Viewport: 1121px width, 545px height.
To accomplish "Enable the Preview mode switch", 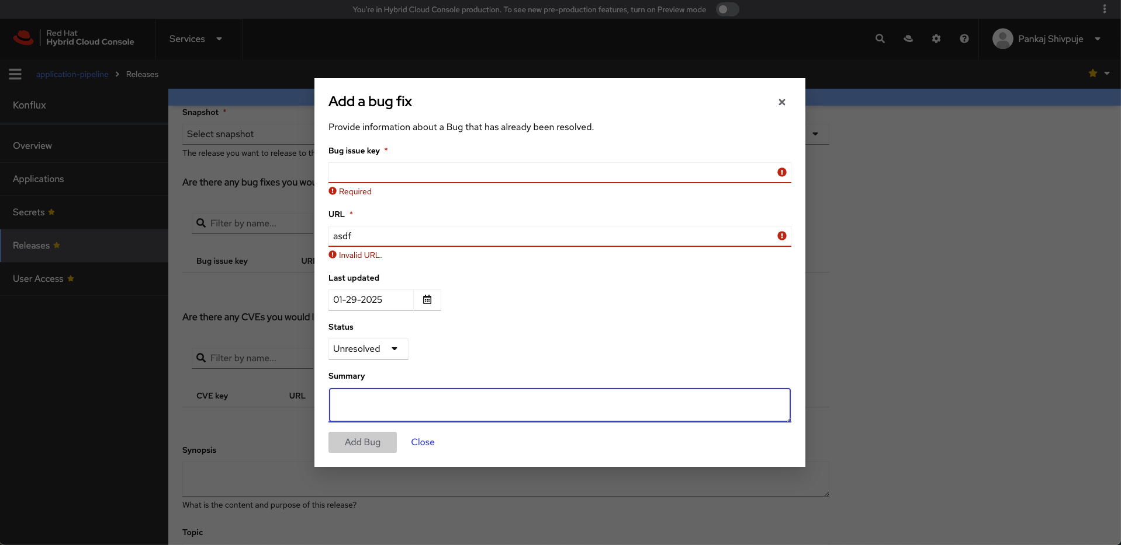I will point(727,9).
